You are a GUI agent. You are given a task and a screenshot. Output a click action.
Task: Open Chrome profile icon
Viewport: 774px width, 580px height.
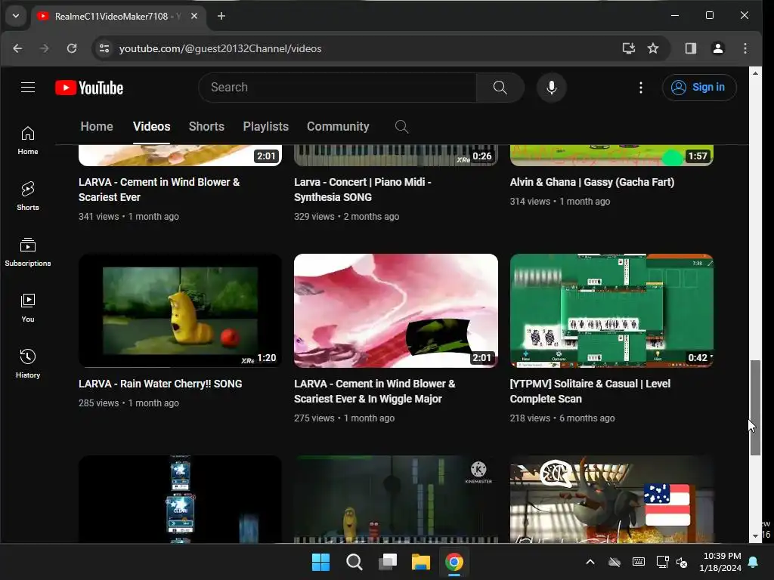(x=718, y=48)
